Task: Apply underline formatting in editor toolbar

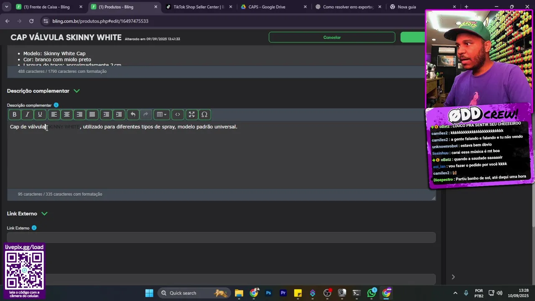Action: [40, 115]
